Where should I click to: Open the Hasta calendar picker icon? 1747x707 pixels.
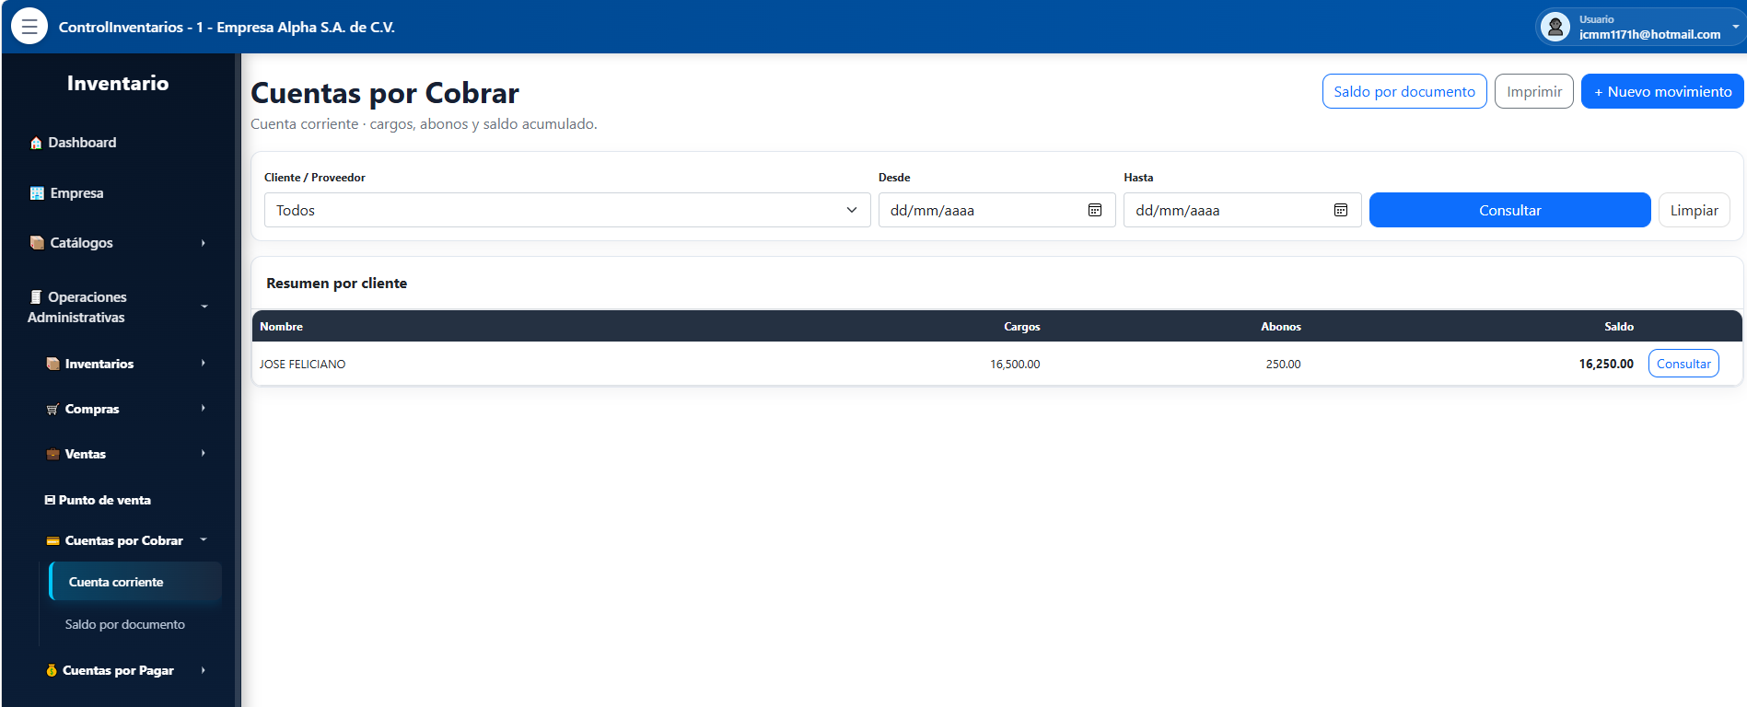pyautogui.click(x=1341, y=210)
